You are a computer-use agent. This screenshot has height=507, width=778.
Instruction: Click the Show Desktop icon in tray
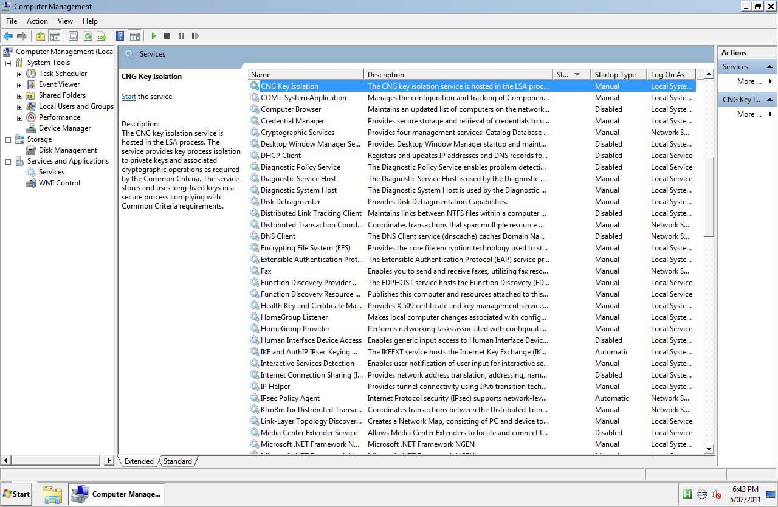pyautogui.click(x=771, y=494)
